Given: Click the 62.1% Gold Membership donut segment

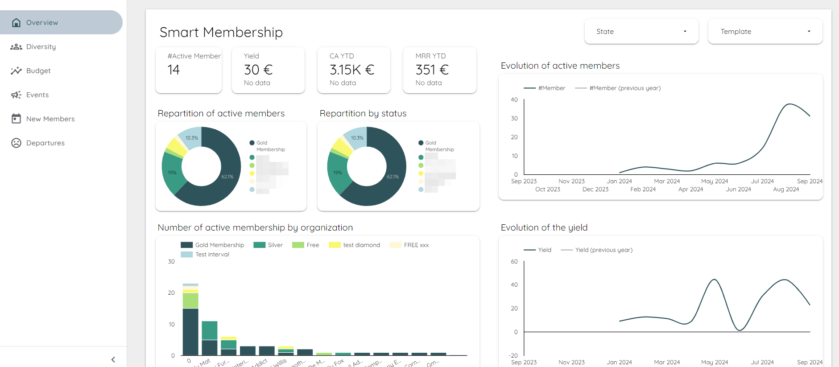Looking at the screenshot, I should [227, 177].
